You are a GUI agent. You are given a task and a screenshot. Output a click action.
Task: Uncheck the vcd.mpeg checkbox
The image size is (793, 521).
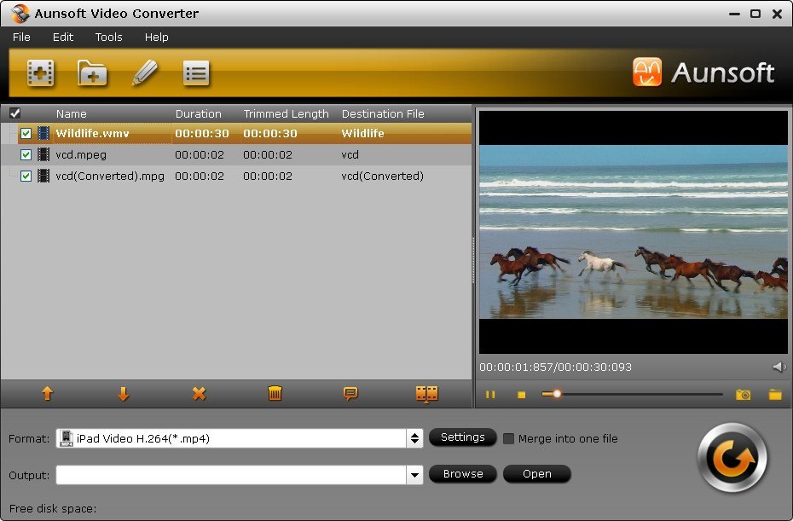[26, 154]
